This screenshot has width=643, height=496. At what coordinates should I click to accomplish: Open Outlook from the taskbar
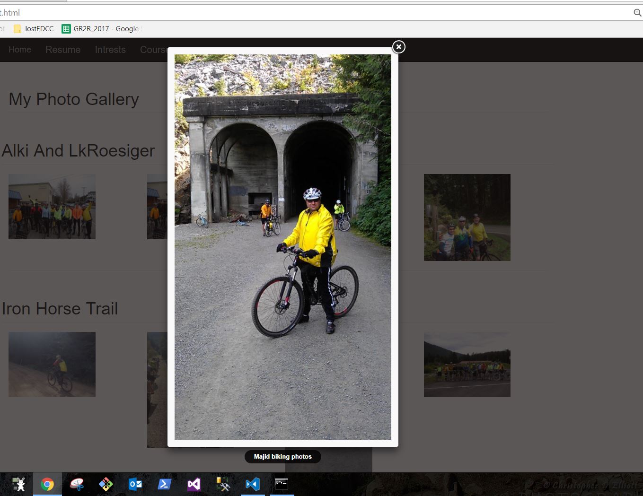click(x=135, y=484)
